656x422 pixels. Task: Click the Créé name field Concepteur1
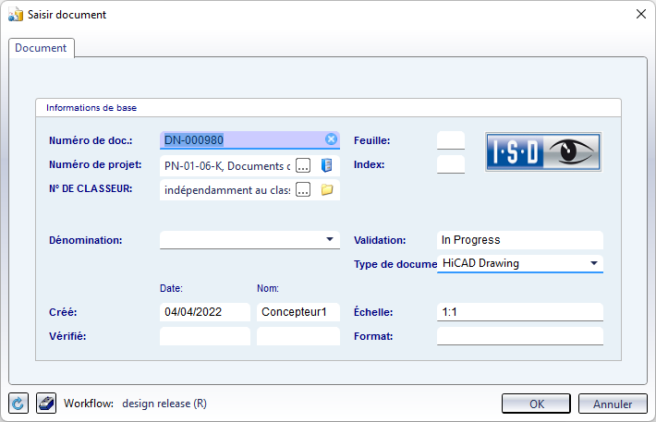pos(298,312)
